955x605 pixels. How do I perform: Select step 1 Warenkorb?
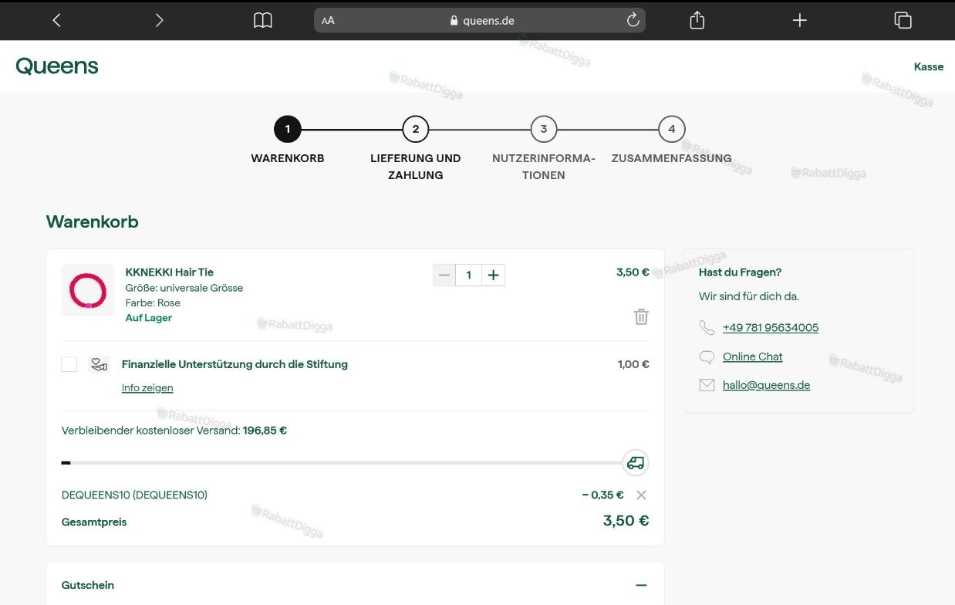288,129
